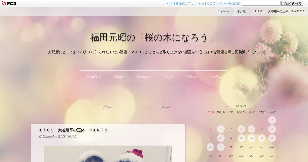Click SAT weekday header in calendar

272,113
